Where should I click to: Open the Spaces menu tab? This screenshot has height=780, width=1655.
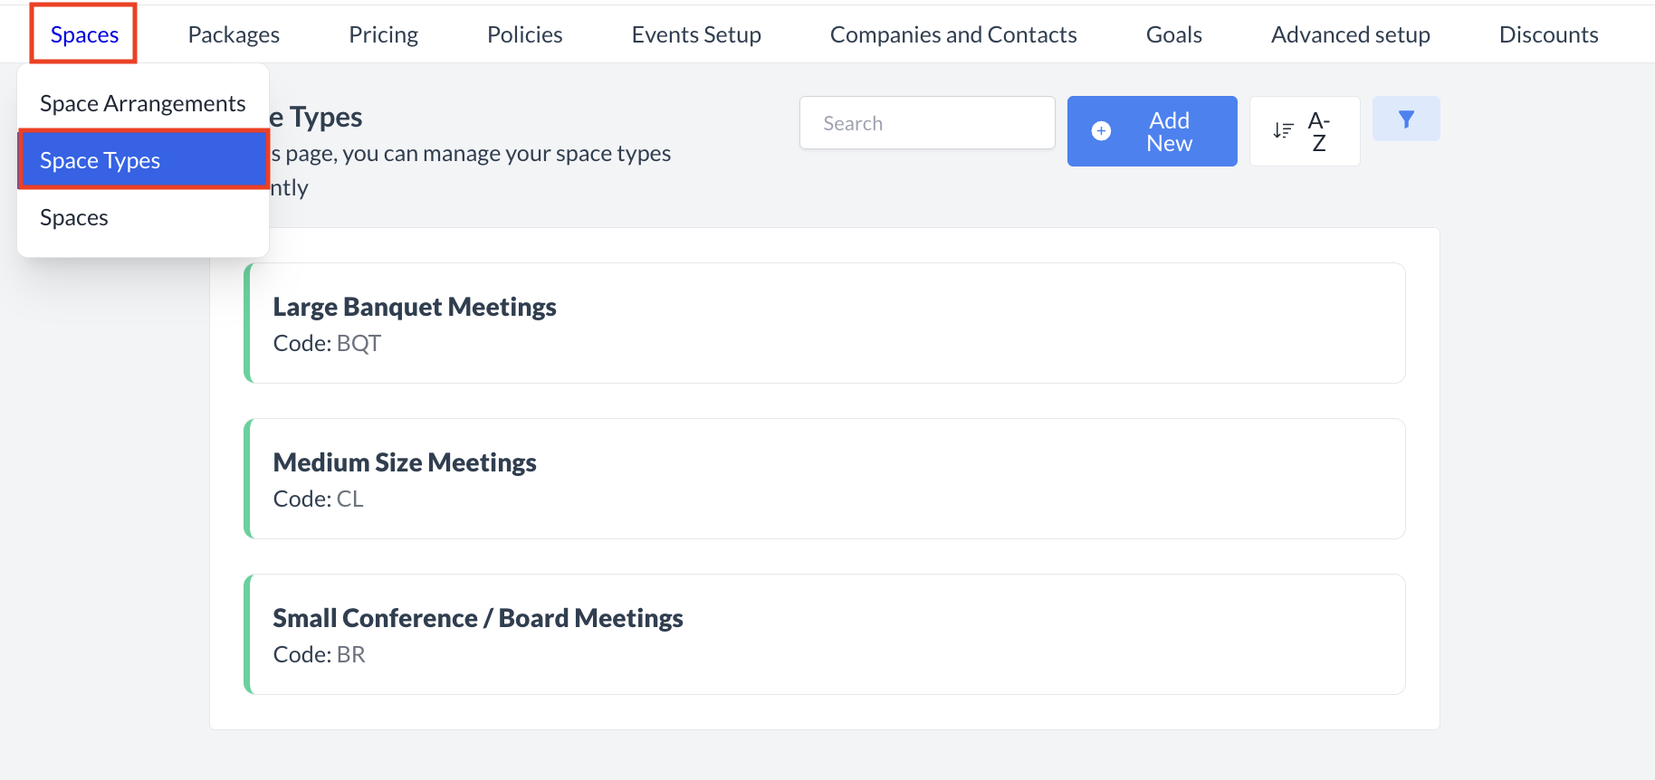tap(84, 34)
